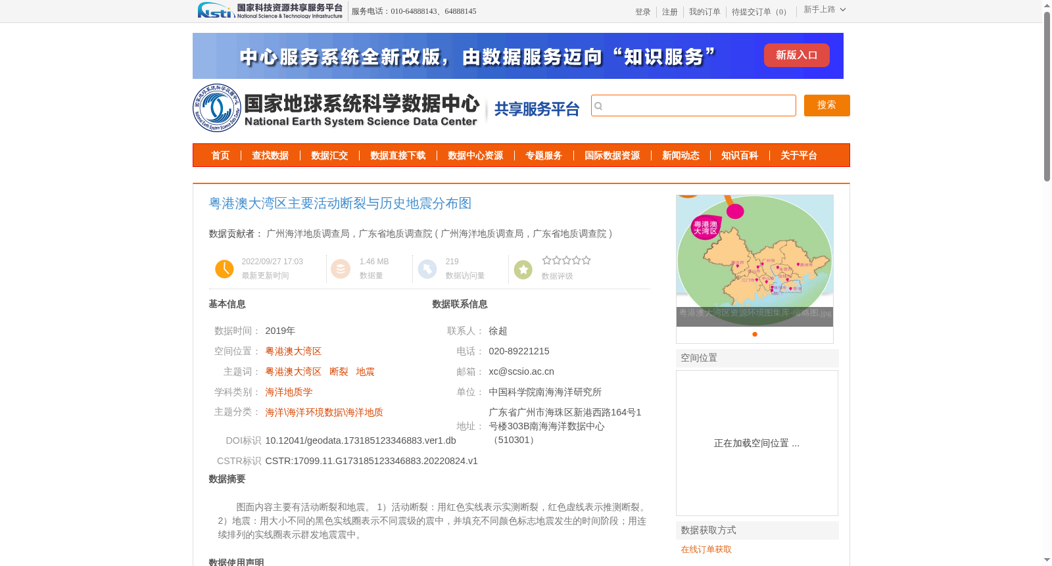The height and width of the screenshot is (566, 1052).
Task: Click the 搜索 search button
Action: 826,105
